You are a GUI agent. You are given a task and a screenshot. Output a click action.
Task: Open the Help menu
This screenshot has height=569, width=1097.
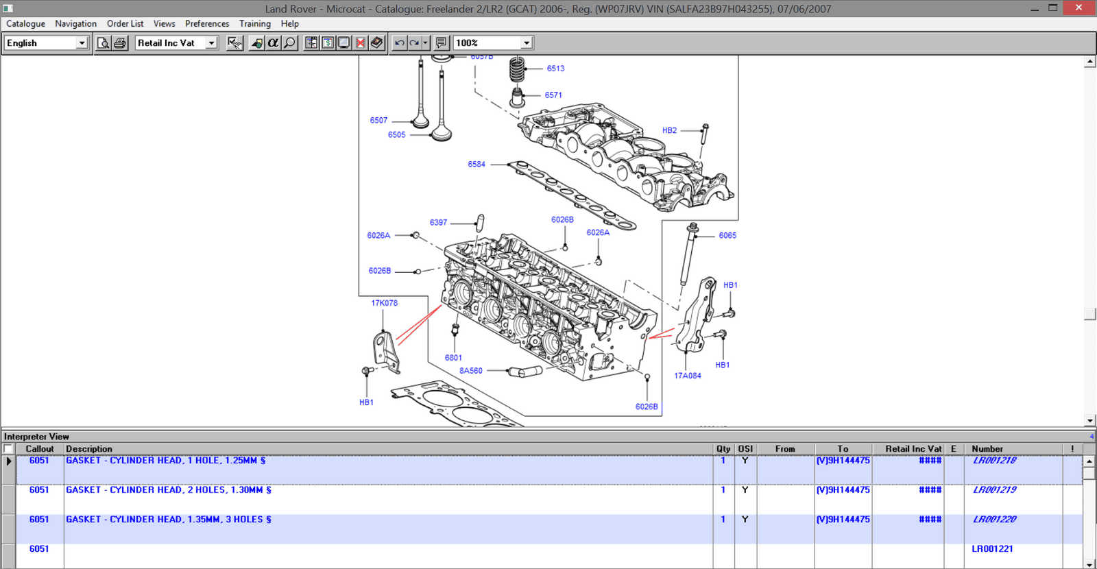click(289, 24)
